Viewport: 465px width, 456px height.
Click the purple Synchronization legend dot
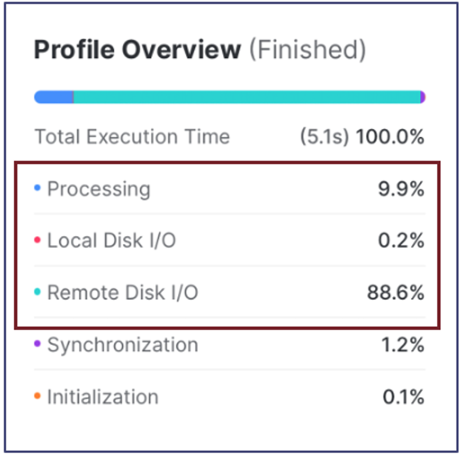point(37,344)
